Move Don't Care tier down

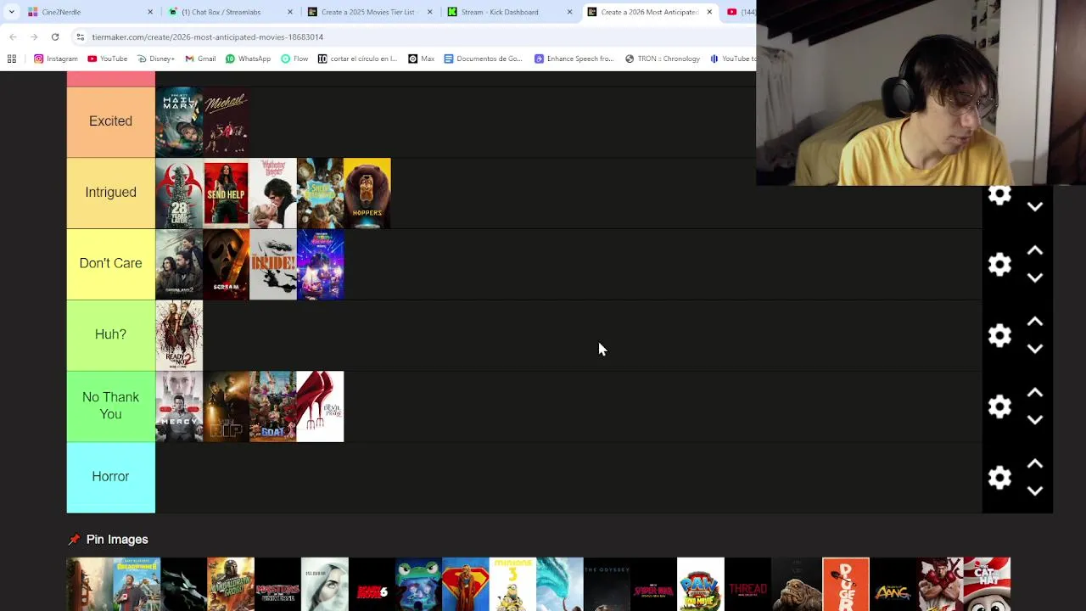pyautogui.click(x=1035, y=277)
